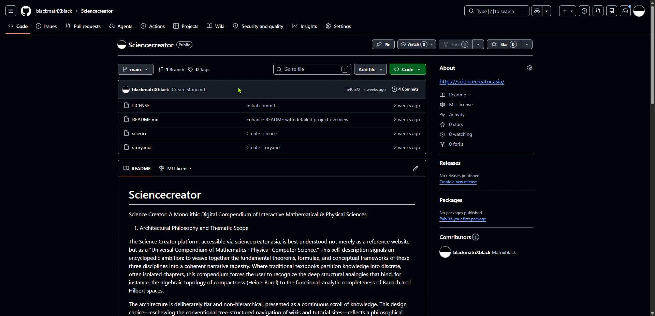This screenshot has width=655, height=316.
Task: Click Publish your first package link
Action: (x=463, y=219)
